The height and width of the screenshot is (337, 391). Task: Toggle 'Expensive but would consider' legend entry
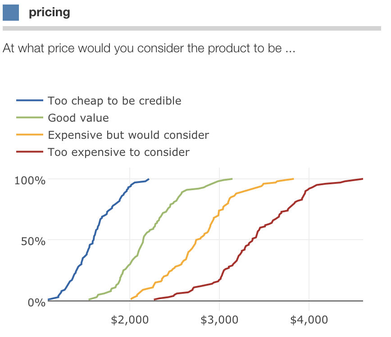(128, 135)
